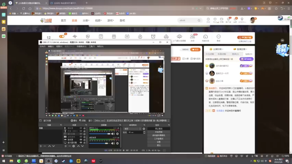The width and height of the screenshot is (292, 164).
Task: Click 开始录制 button in OBS controls
Action: (159, 132)
